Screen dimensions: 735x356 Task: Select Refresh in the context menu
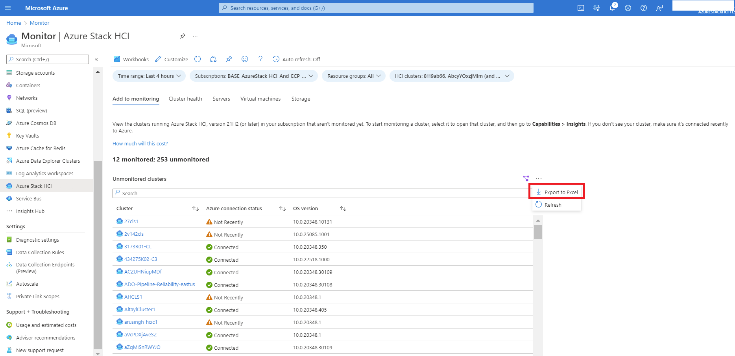point(556,205)
